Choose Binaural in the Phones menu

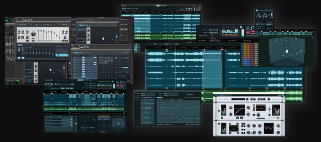click(x=213, y=39)
